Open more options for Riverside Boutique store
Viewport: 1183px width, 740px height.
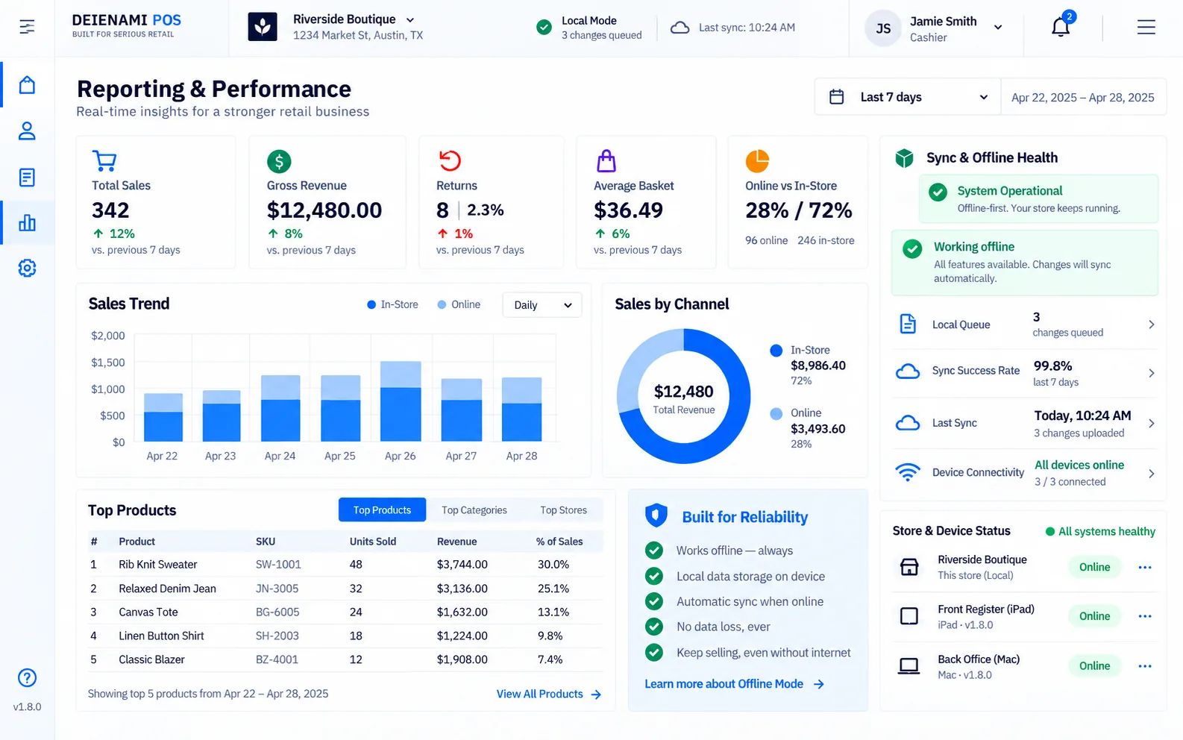tap(1145, 568)
